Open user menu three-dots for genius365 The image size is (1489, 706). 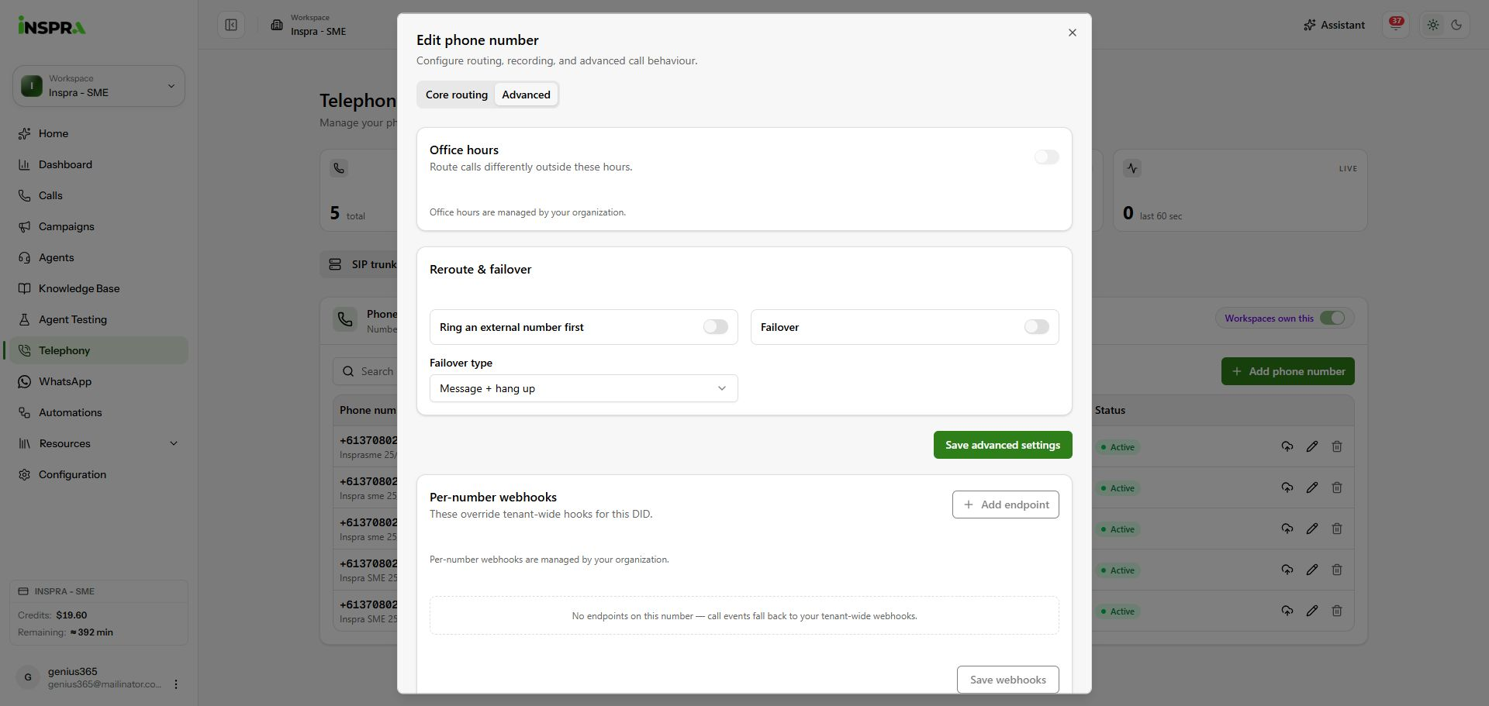(x=176, y=684)
